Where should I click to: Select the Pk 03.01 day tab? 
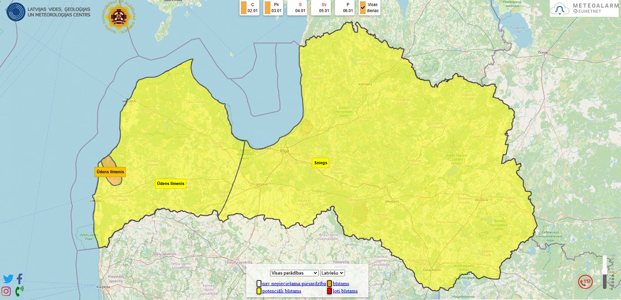pyautogui.click(x=273, y=8)
